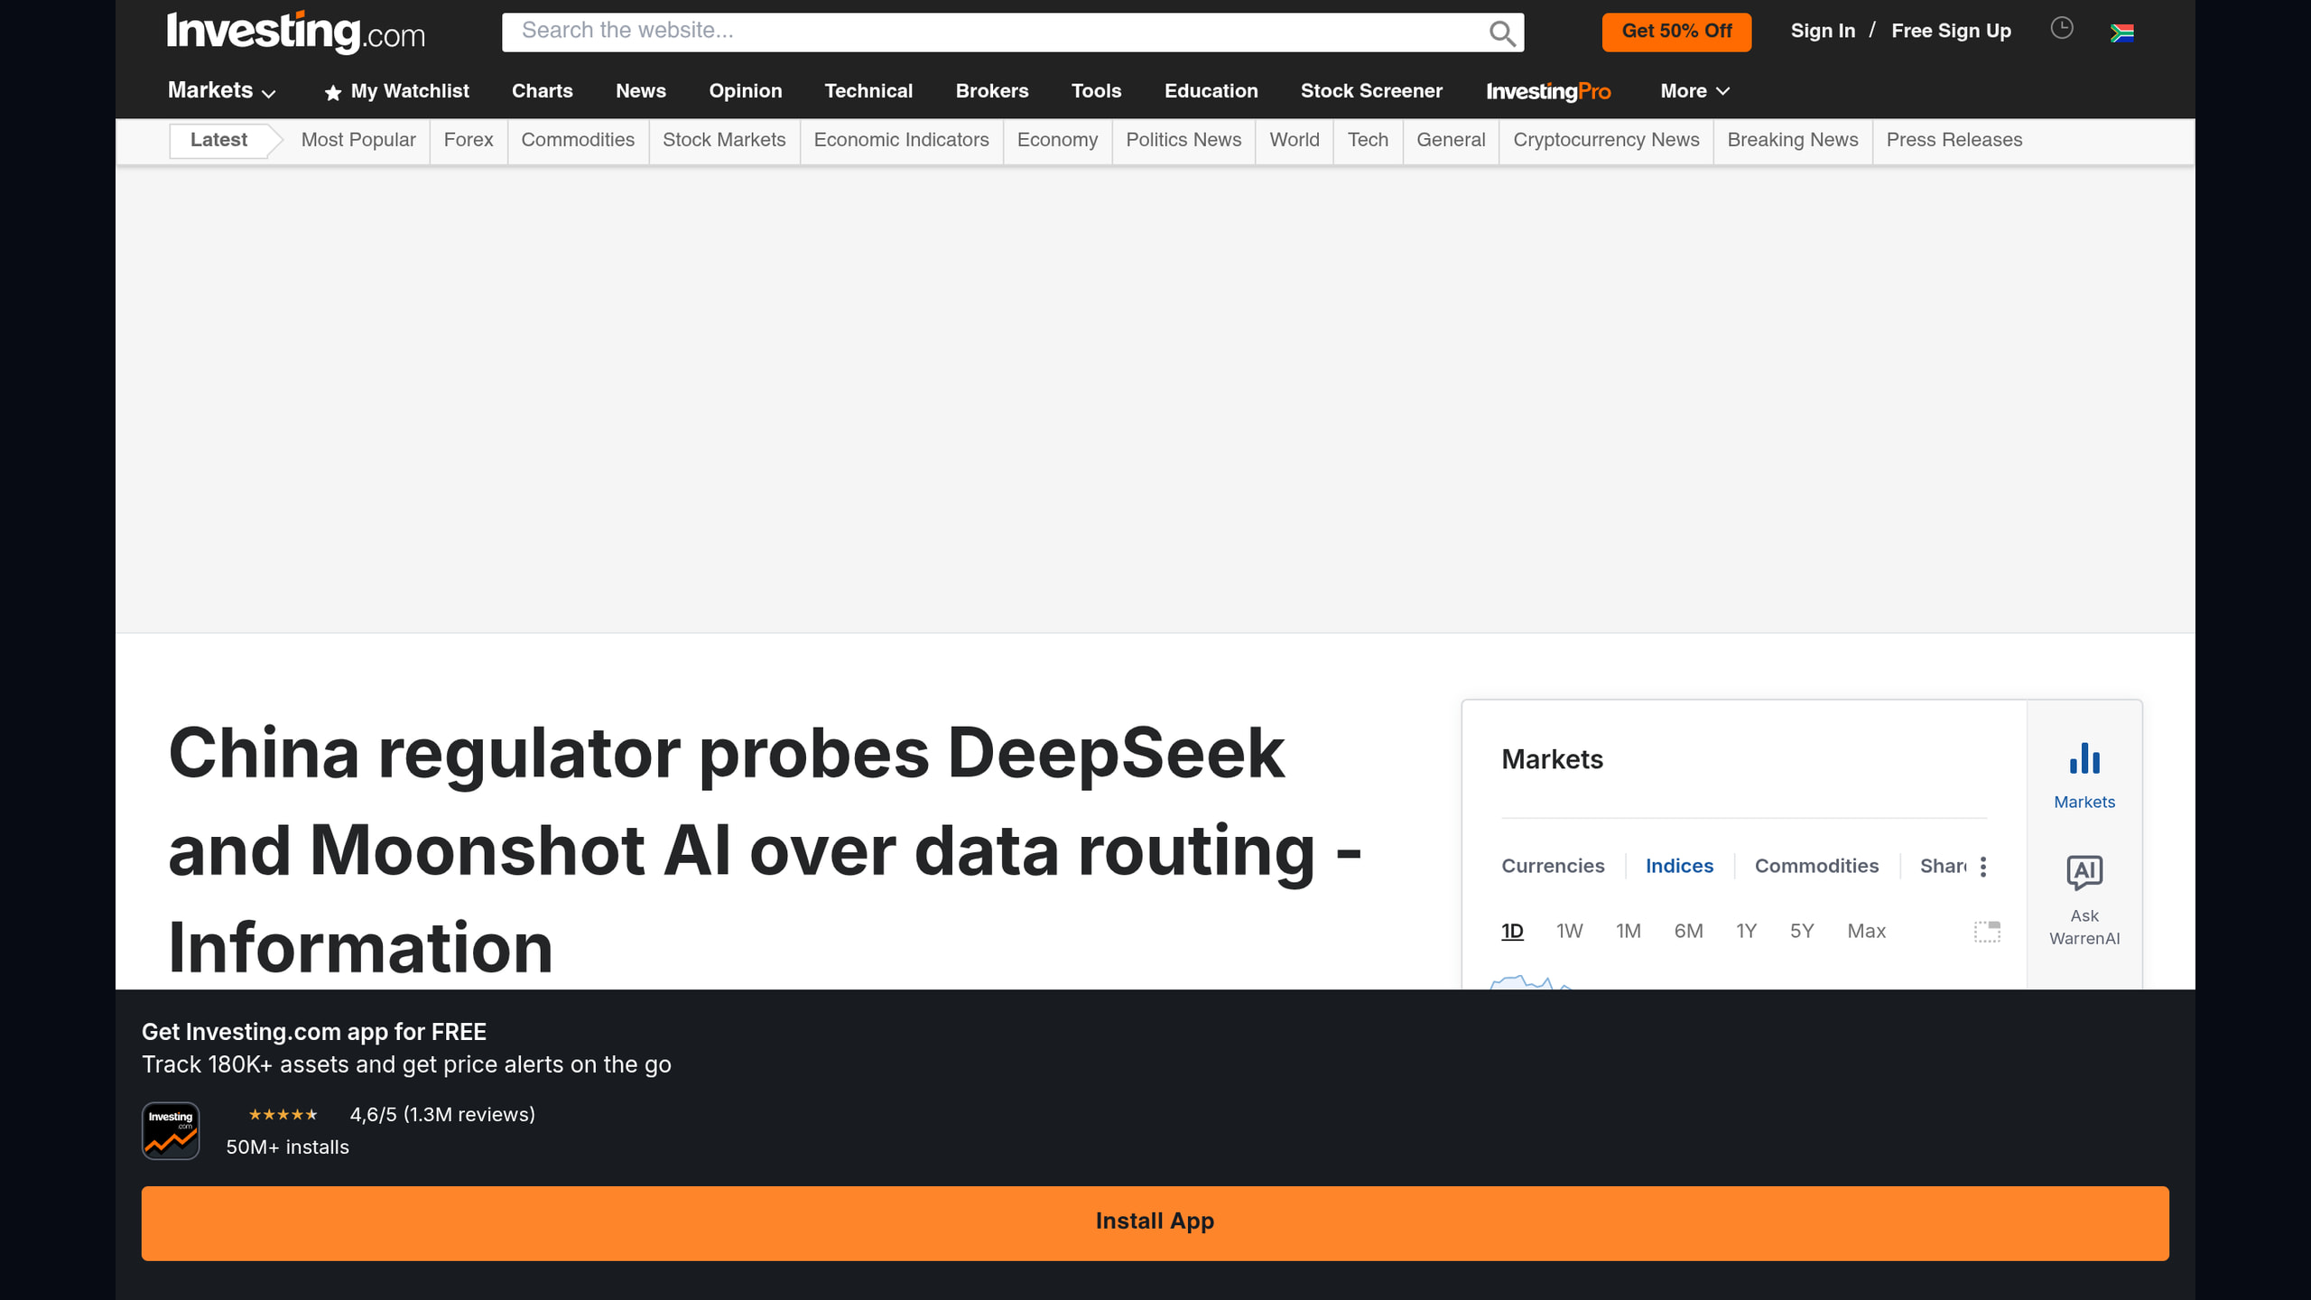Click the article headline about DeepSeek
Viewport: 2311px width, 1300px height.
[x=765, y=850]
